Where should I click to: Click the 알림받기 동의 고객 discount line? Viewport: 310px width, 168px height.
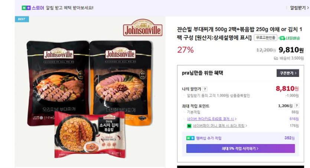click(x=218, y=96)
